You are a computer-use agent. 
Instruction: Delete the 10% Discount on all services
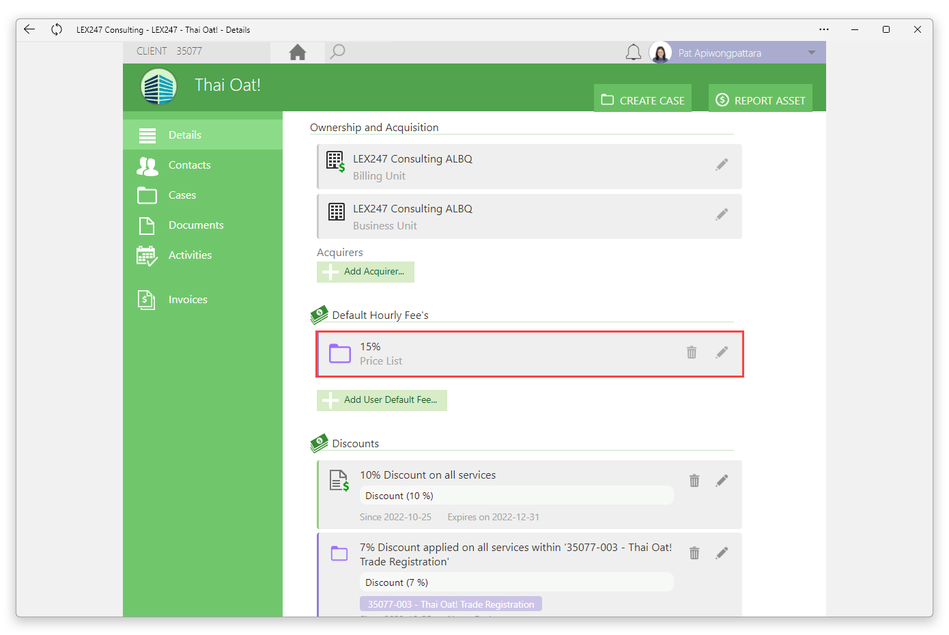click(694, 481)
